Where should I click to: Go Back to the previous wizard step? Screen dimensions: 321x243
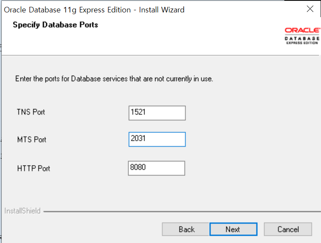point(186,229)
